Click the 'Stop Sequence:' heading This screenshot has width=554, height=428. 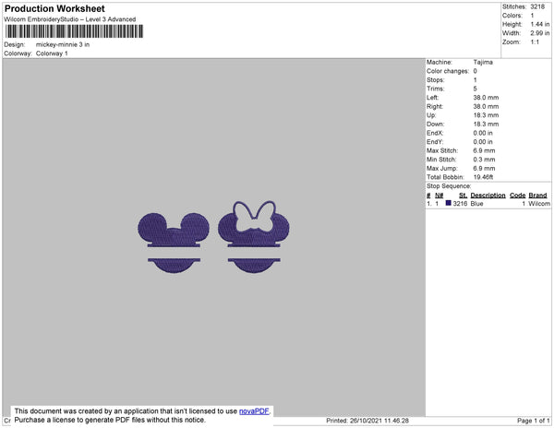point(449,186)
